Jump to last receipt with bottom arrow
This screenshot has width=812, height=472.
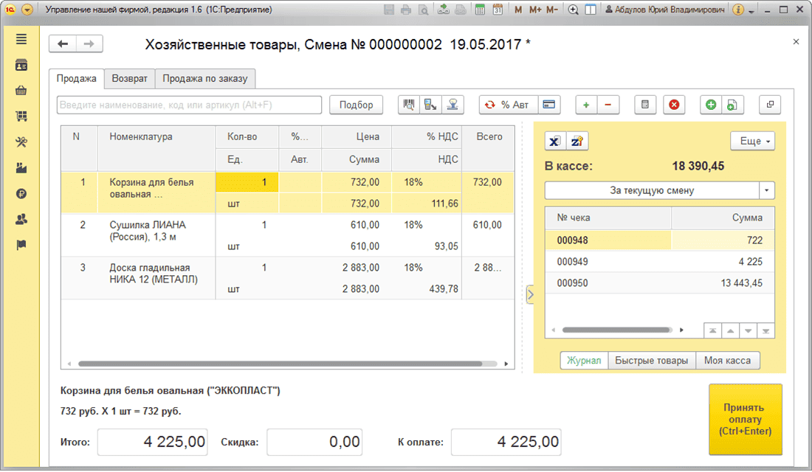tap(765, 330)
